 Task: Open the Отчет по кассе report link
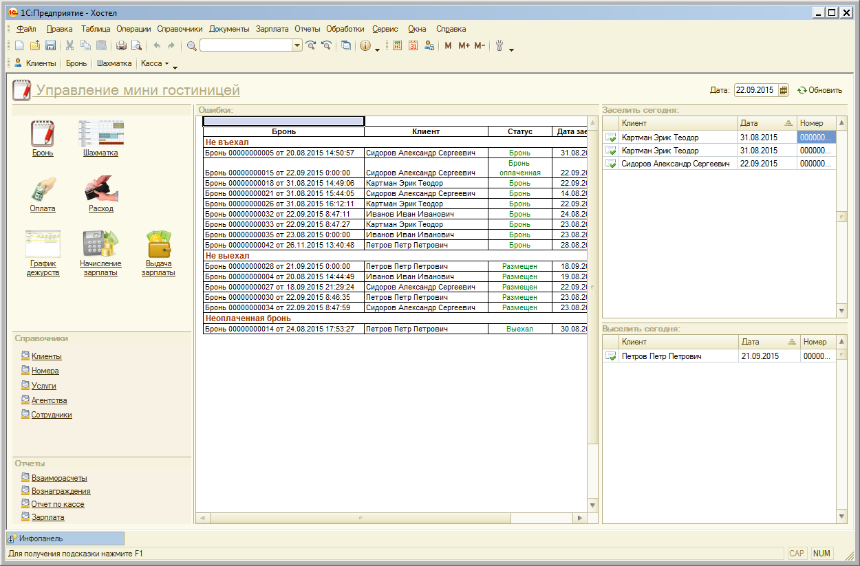pyautogui.click(x=58, y=504)
